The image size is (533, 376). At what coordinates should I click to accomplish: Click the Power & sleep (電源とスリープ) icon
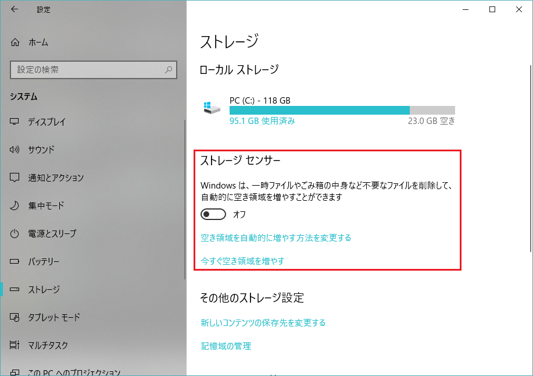pos(15,233)
